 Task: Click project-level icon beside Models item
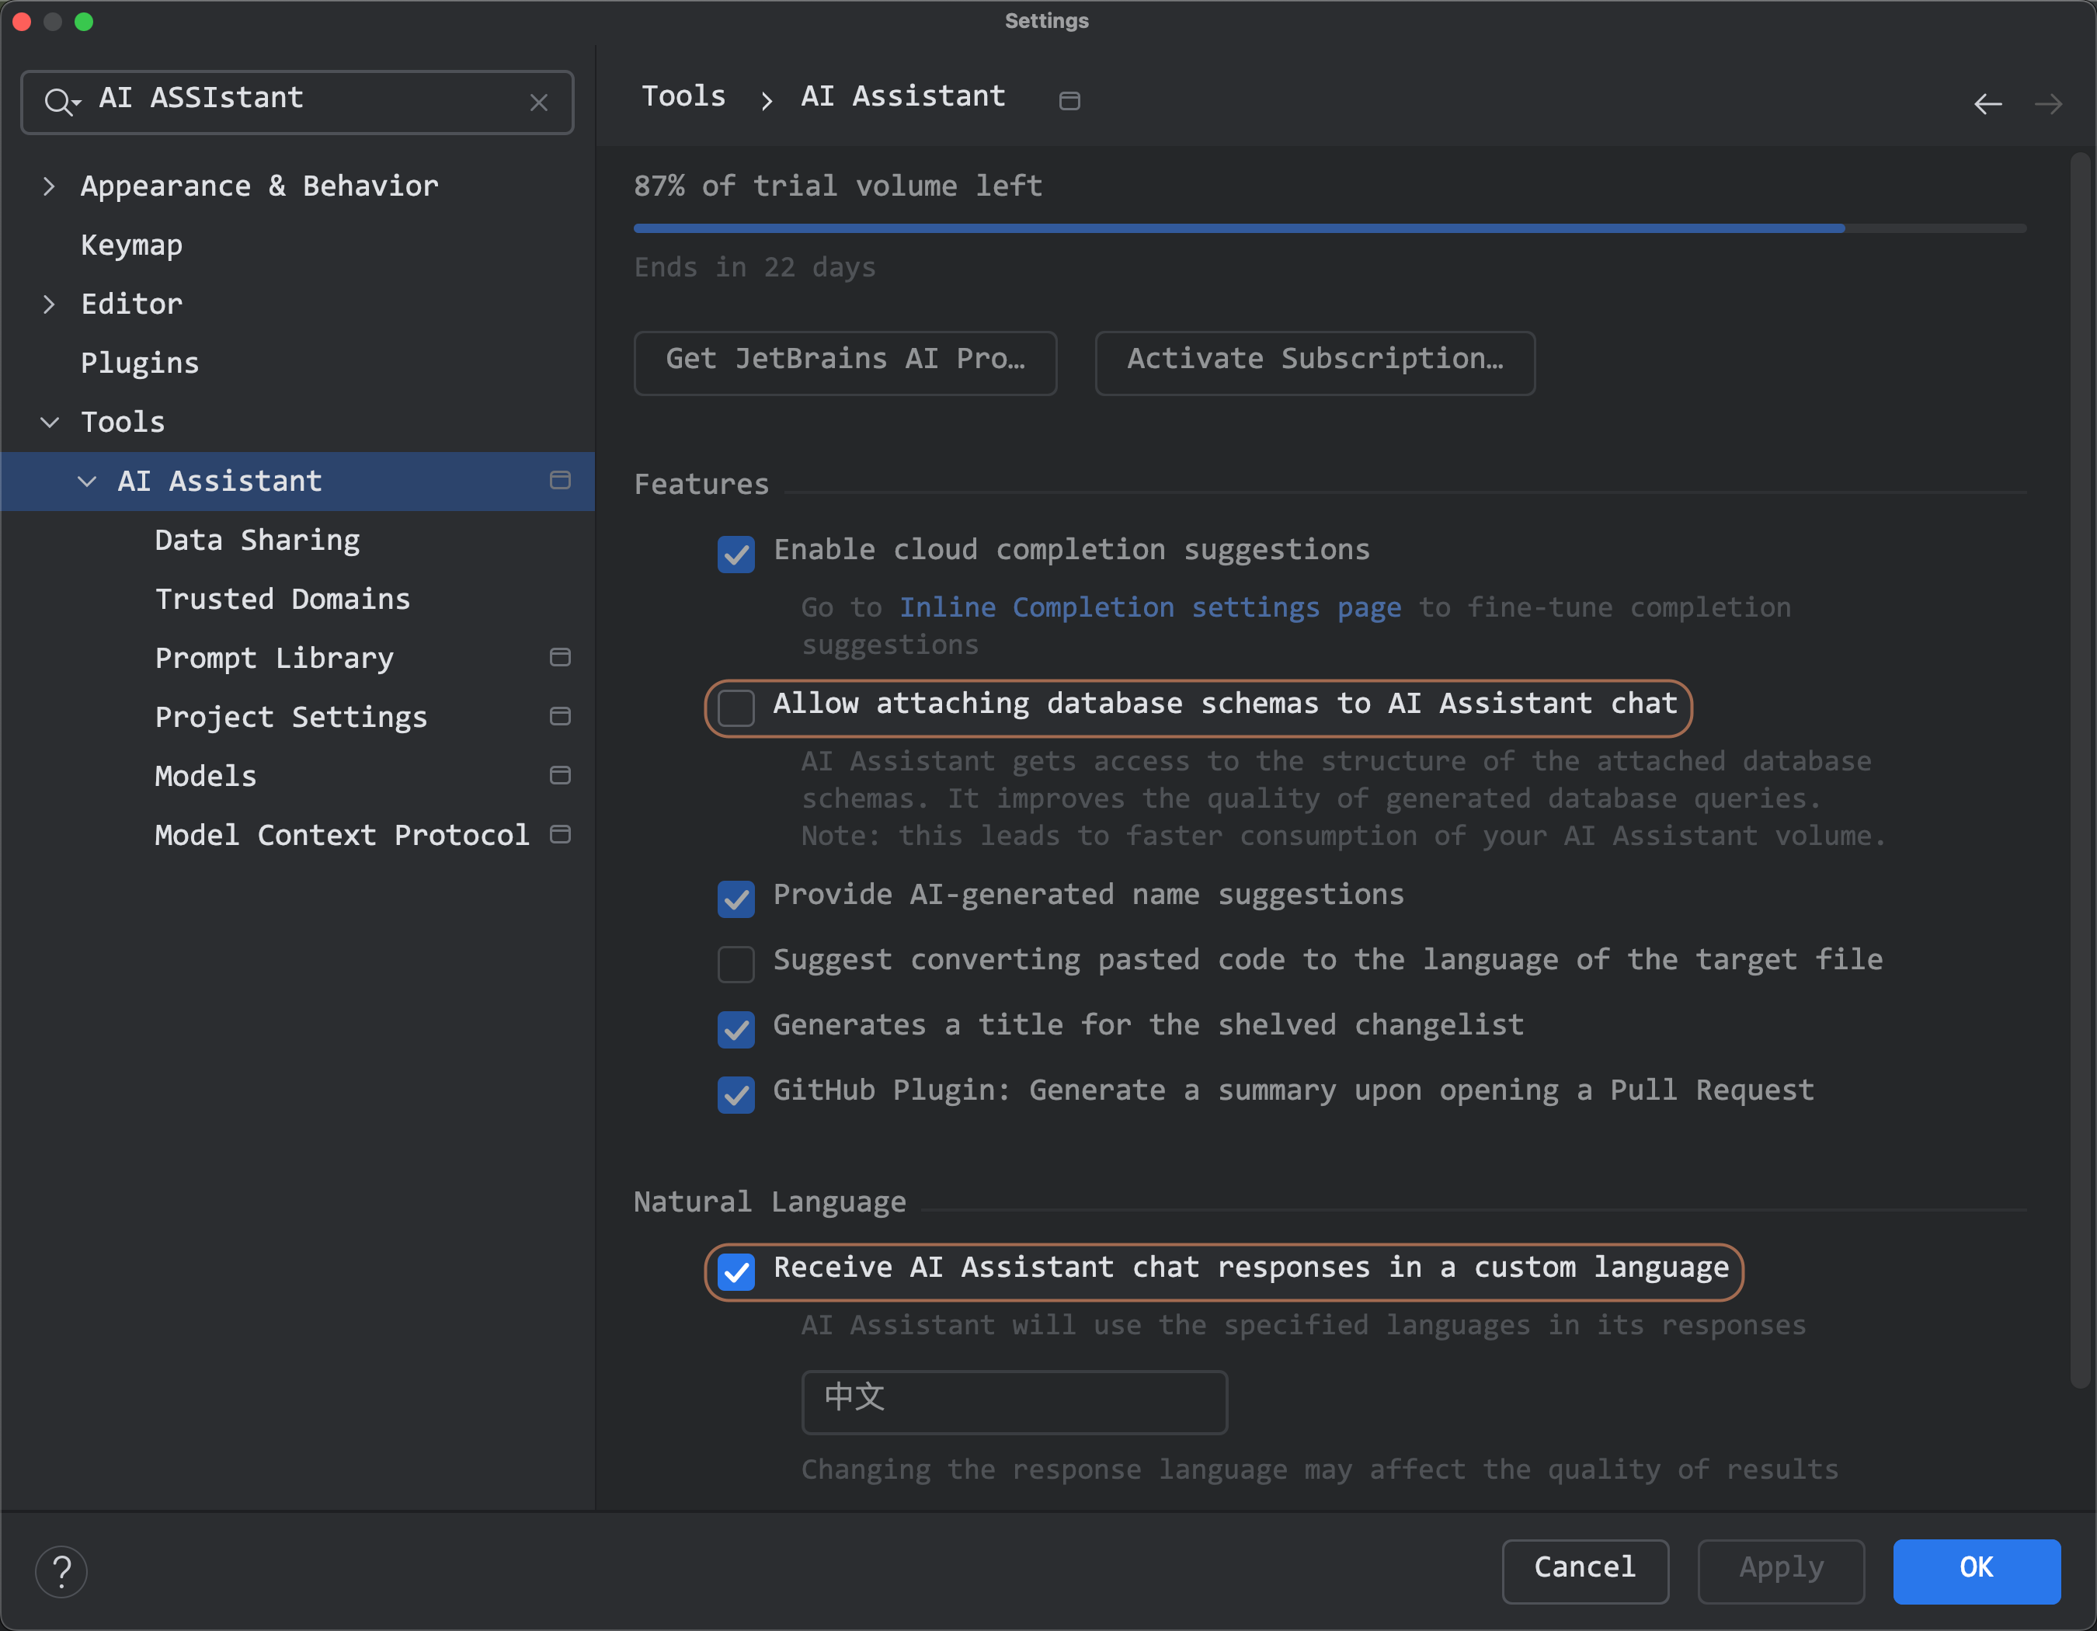[560, 776]
